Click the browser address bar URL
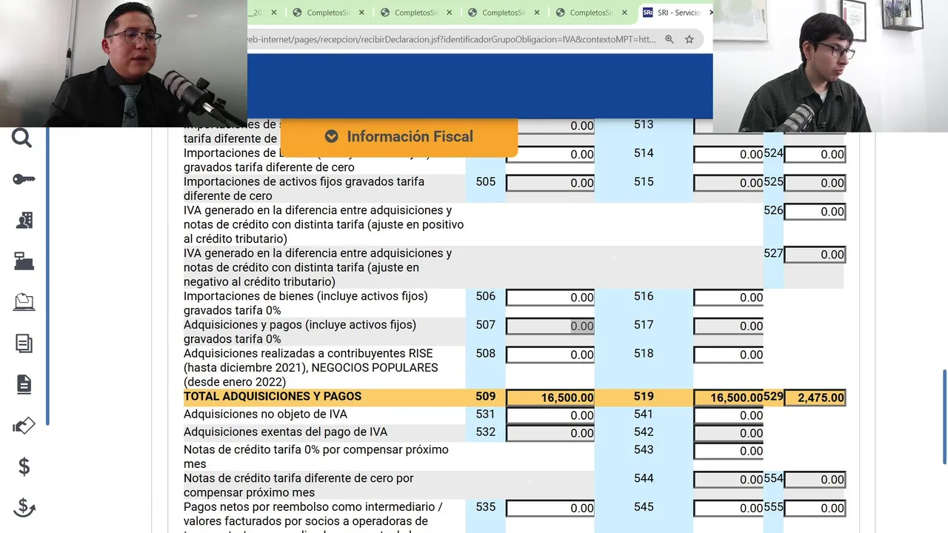948x533 pixels. pyautogui.click(x=452, y=39)
